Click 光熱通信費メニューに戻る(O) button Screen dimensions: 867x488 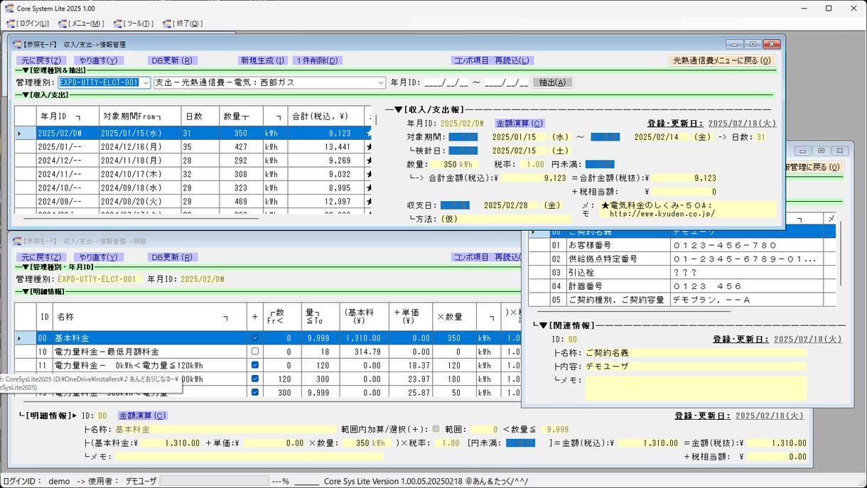[x=722, y=60]
